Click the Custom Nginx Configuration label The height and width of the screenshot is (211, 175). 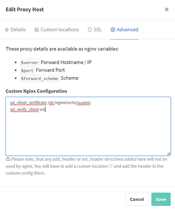[x=36, y=91]
